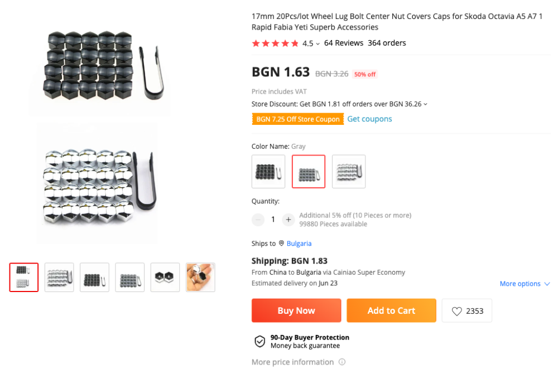Image resolution: width=558 pixels, height=374 pixels.
Task: Open the Bulgaria ship-to destination link
Action: click(299, 244)
